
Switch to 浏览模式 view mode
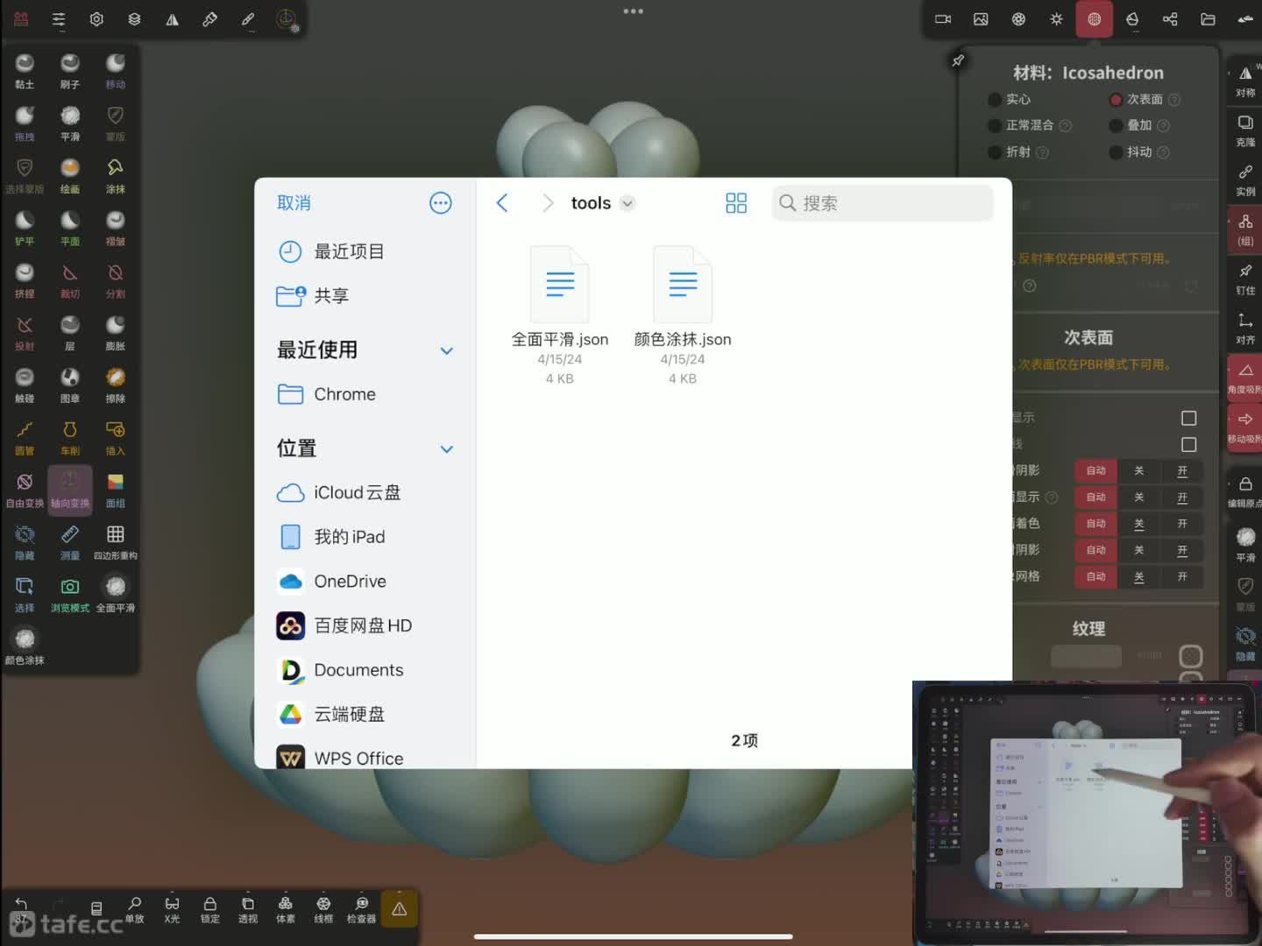point(70,595)
